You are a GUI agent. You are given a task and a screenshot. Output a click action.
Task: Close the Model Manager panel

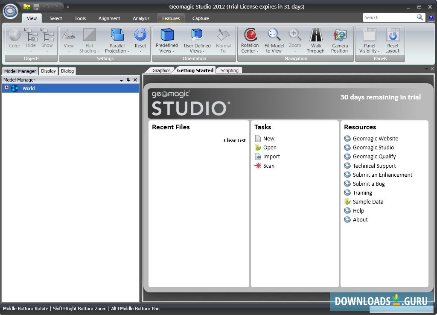click(x=135, y=80)
